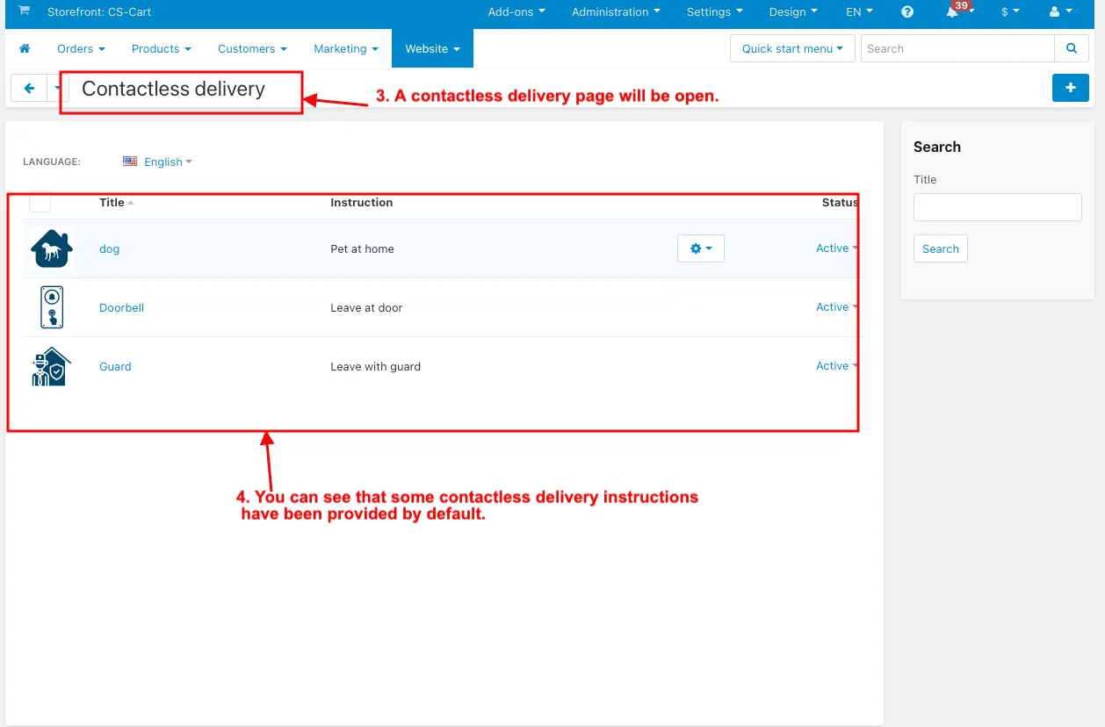Click the 'Leave at door' instruction text
This screenshot has height=727, width=1105.
tap(366, 307)
